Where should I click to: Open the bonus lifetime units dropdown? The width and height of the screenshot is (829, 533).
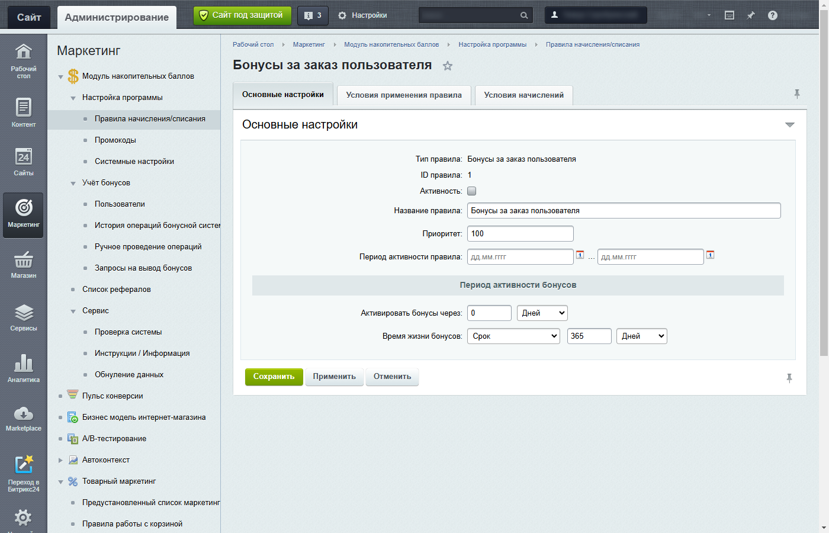(x=642, y=336)
